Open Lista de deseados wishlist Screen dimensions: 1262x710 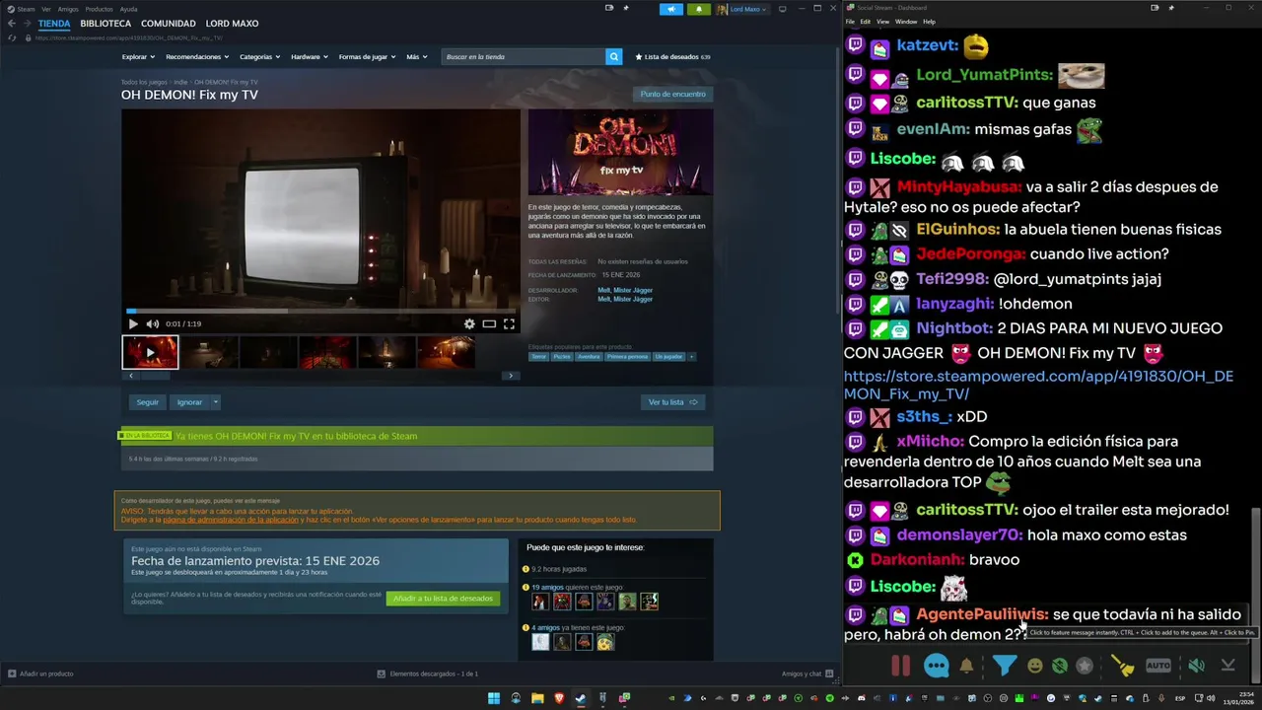pos(673,57)
